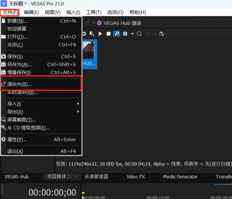Switch to the Video FX tab
This screenshot has width=232, height=199.
pyautogui.click(x=135, y=177)
